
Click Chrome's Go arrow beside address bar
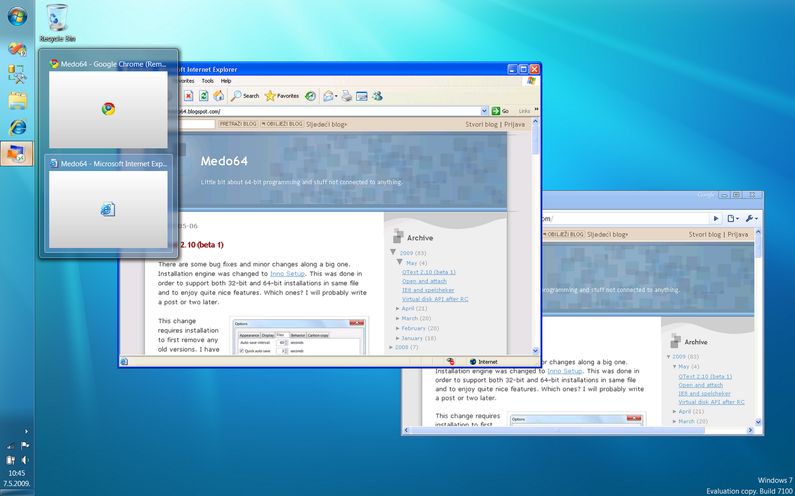pos(715,218)
